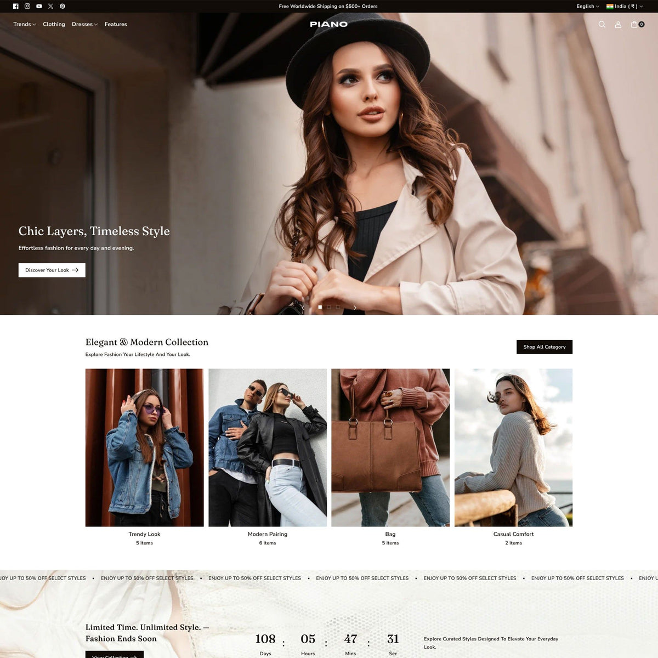Open the Bag category link
The height and width of the screenshot is (658, 658).
pyautogui.click(x=390, y=534)
